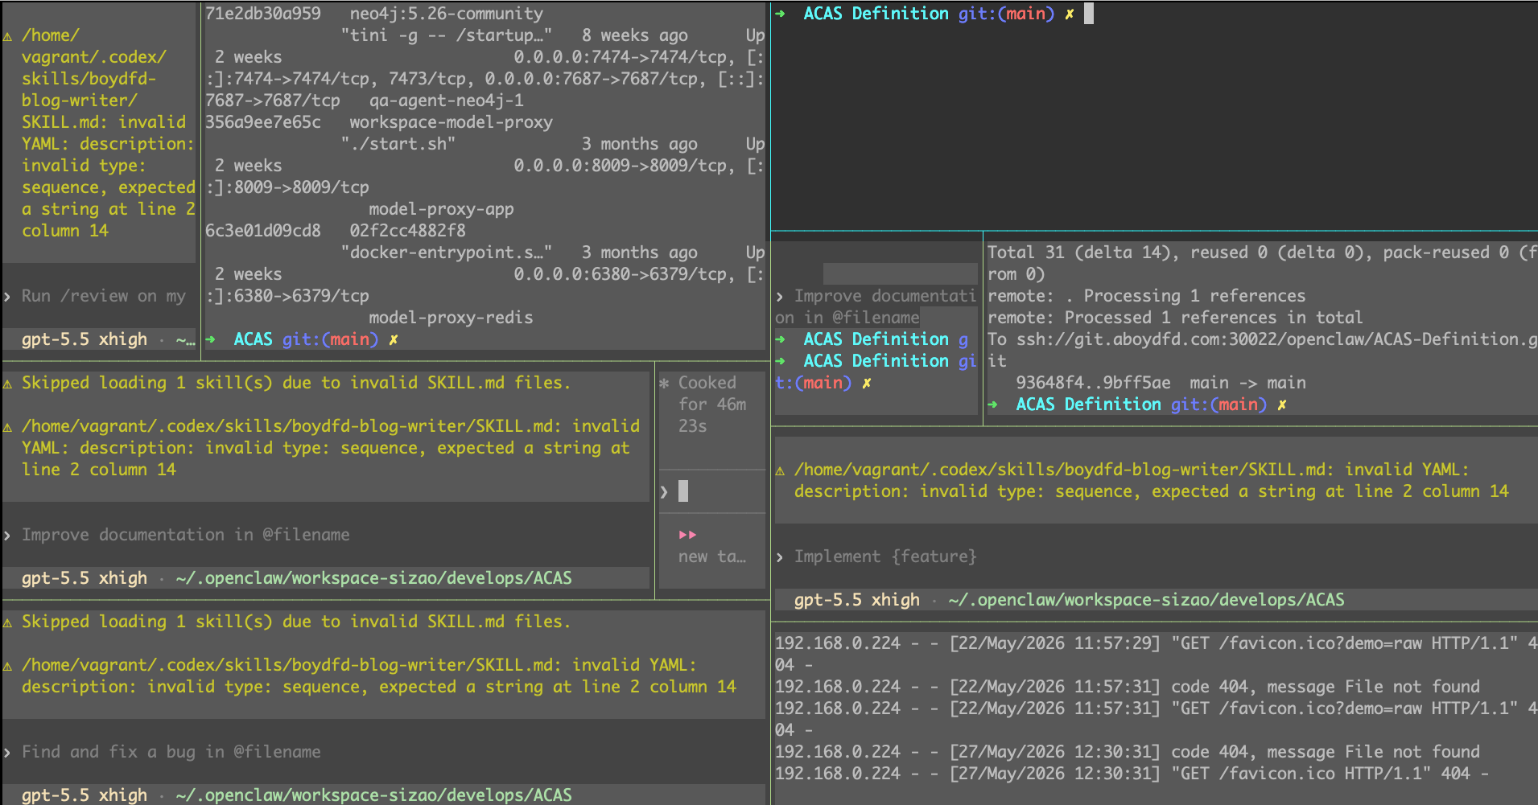Viewport: 1538px width, 805px height.
Task: Click log timestamp "[22/May/2026 11:57:29]"
Action: [x=1055, y=643]
